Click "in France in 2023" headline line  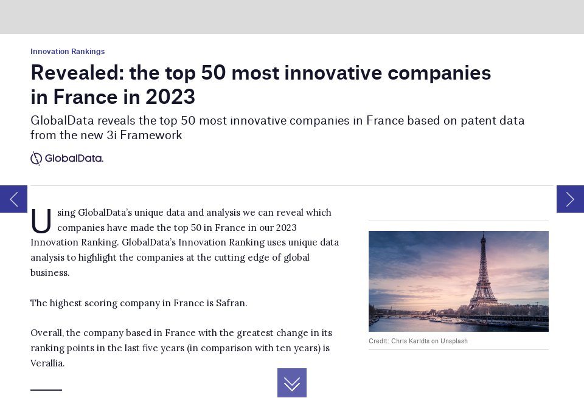113,97
